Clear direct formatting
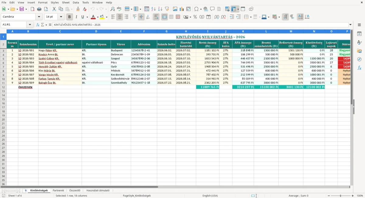The image size is (365, 198). pyautogui.click(x=85, y=9)
